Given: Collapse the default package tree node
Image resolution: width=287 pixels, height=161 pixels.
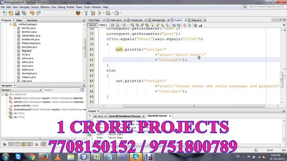Looking at the screenshot, I should 11,24.
